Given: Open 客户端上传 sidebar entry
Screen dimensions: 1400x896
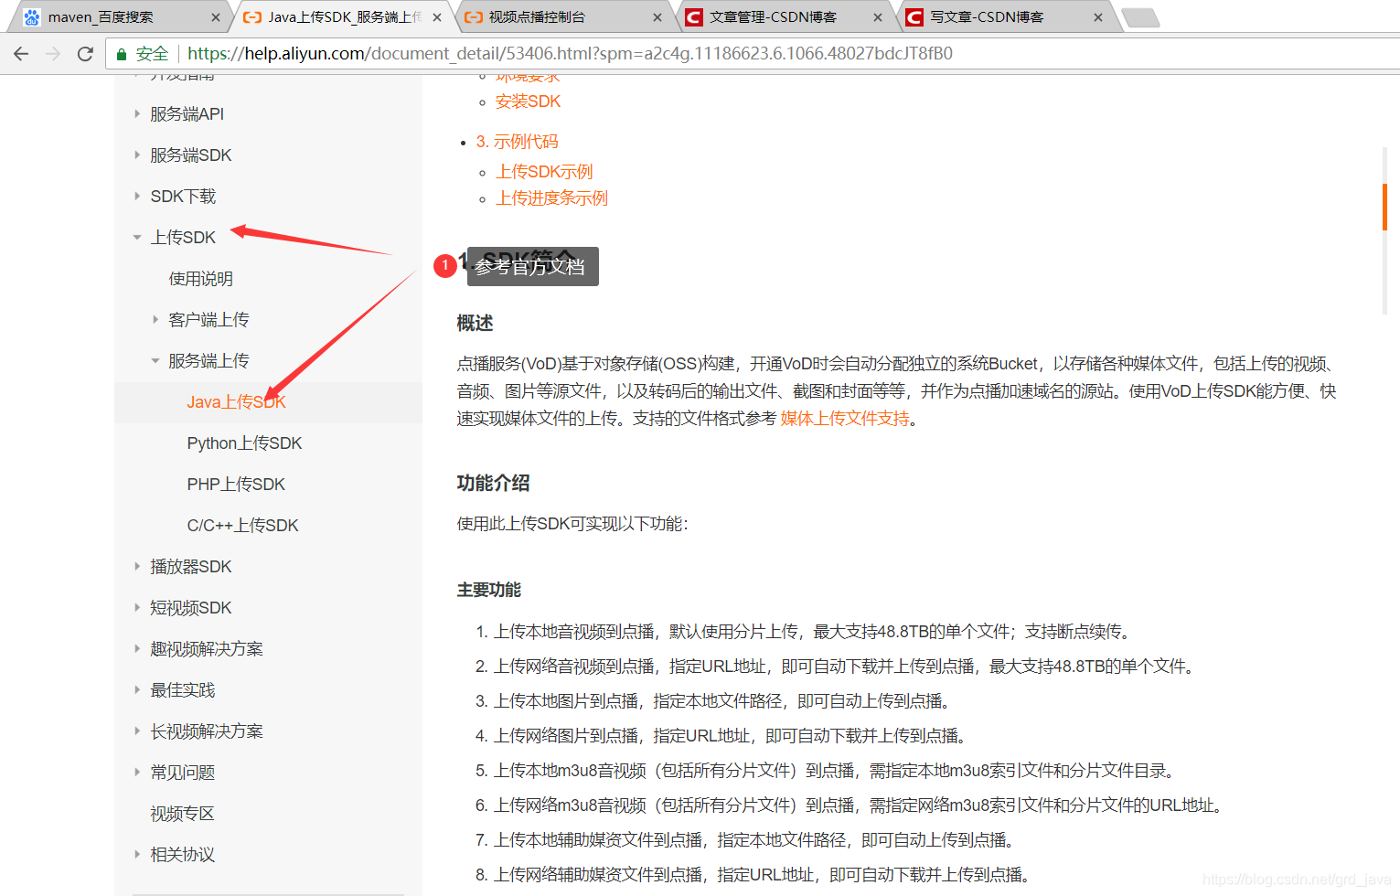Looking at the screenshot, I should 208,320.
